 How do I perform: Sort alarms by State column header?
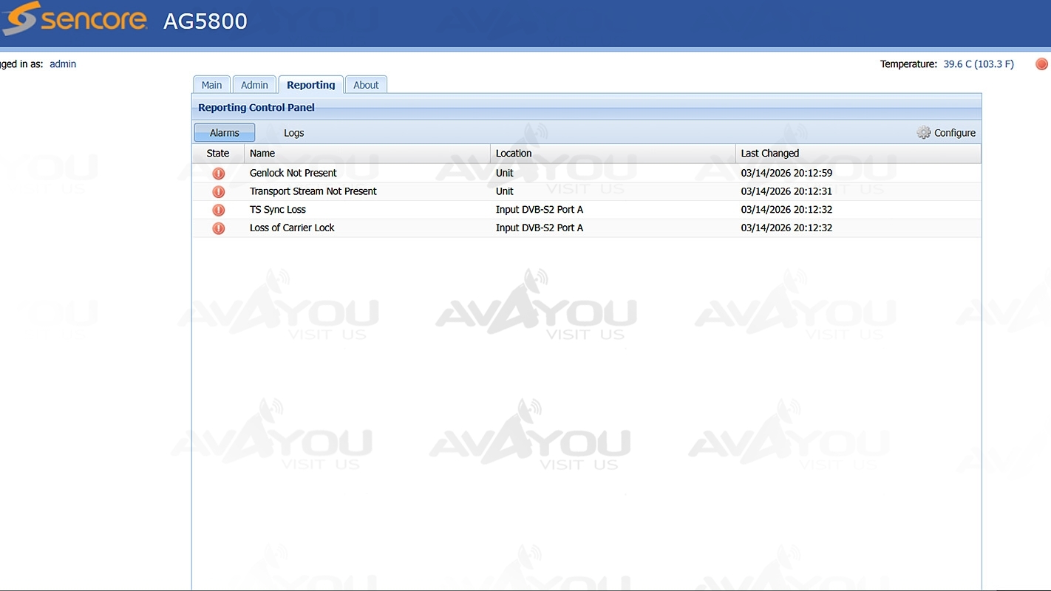[x=218, y=154]
